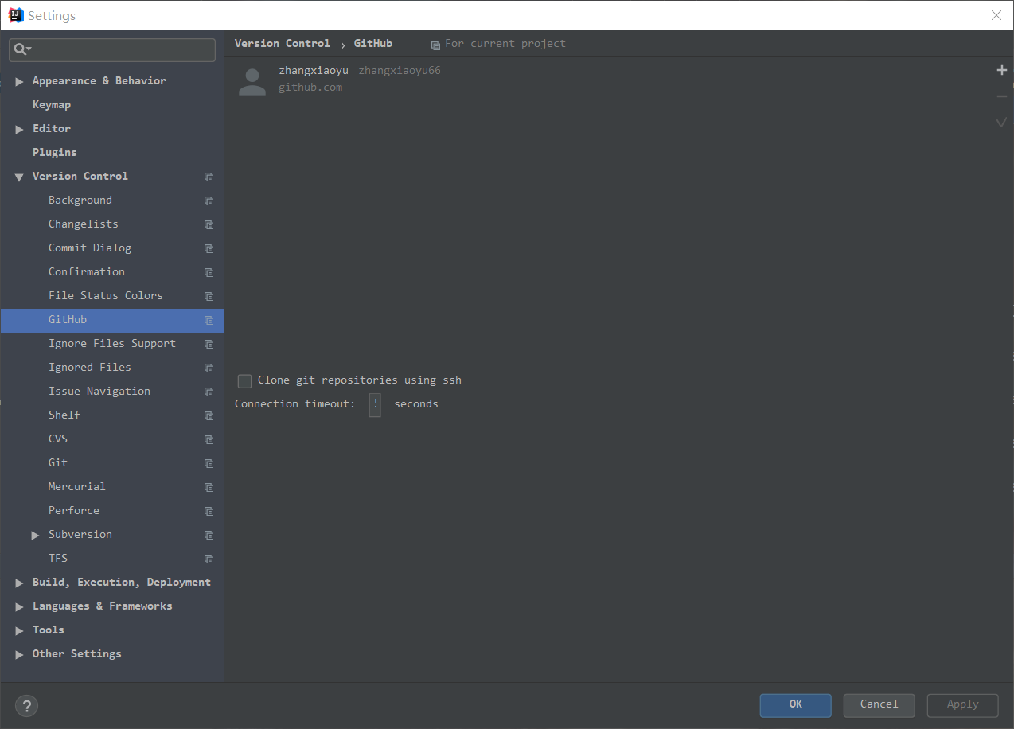Go to Ignored Files settings
The image size is (1014, 729).
[89, 368]
